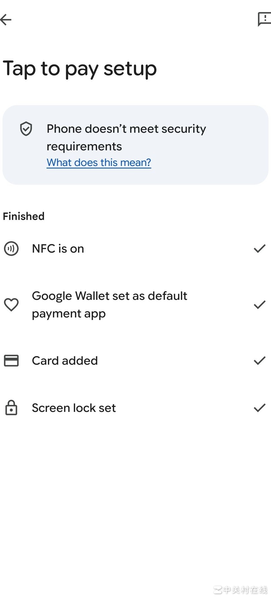Click the watermark logo at bottom corner
271x598 pixels.
[240, 590]
